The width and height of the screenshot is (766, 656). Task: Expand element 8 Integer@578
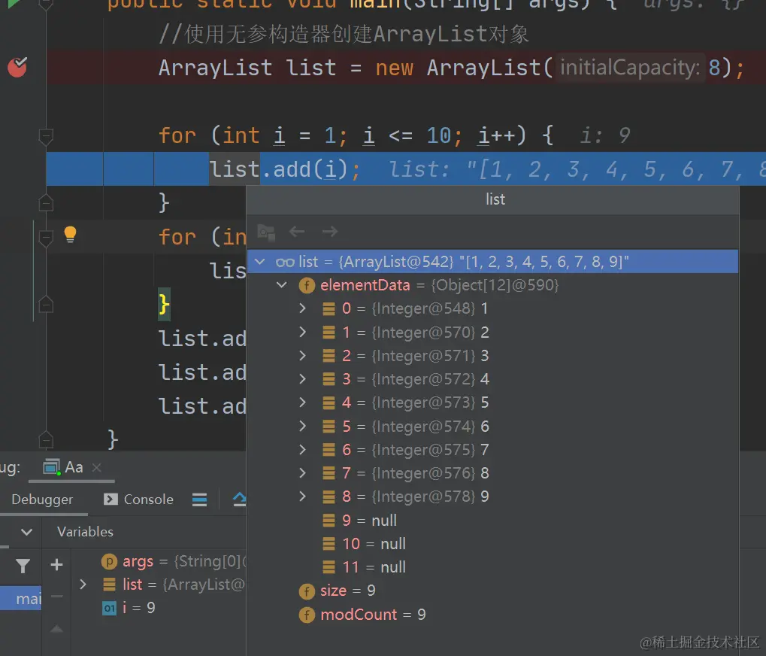point(302,497)
